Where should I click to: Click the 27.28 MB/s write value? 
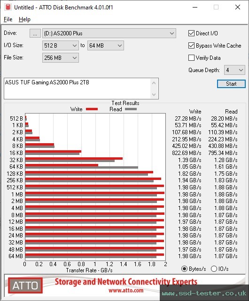tap(188, 119)
